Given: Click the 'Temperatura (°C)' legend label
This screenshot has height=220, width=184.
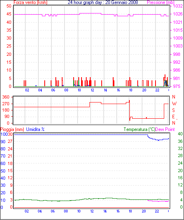Looking at the screenshot, I should 140,129.
